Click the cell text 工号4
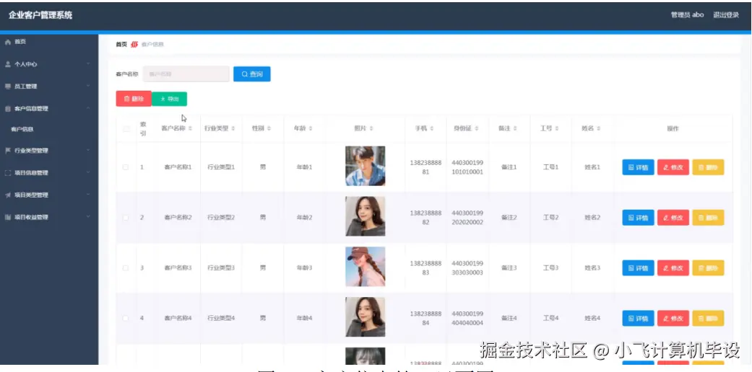The height and width of the screenshot is (372, 752). [x=550, y=318]
